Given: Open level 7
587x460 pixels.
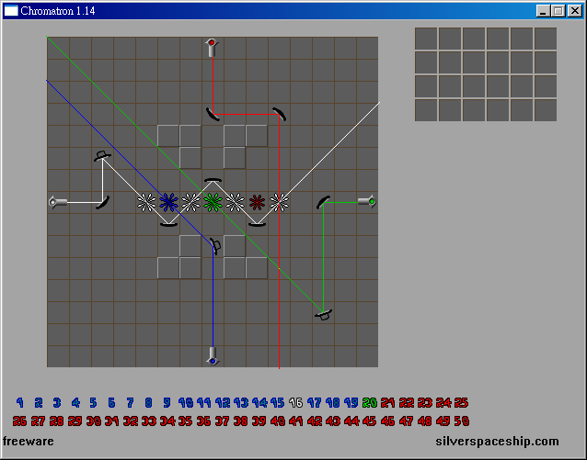Looking at the screenshot, I should point(130,402).
